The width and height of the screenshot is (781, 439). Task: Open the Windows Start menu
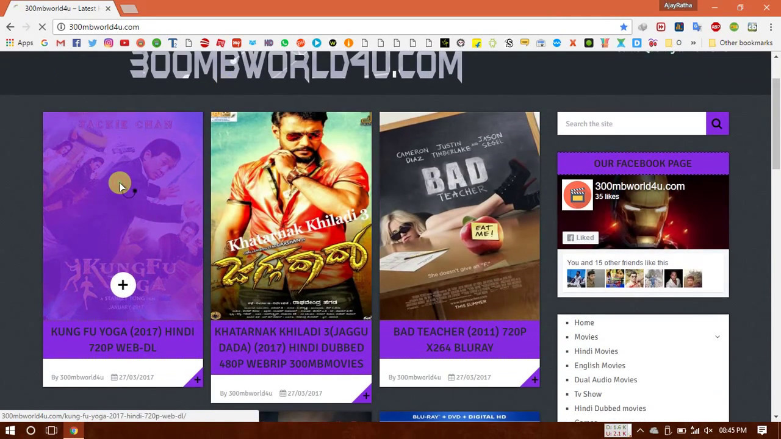point(10,430)
